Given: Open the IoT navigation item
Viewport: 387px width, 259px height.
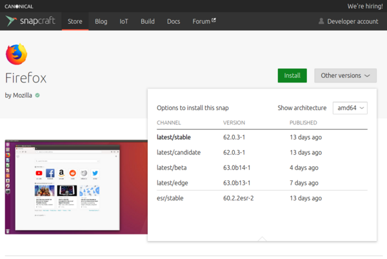Looking at the screenshot, I should pyautogui.click(x=124, y=21).
